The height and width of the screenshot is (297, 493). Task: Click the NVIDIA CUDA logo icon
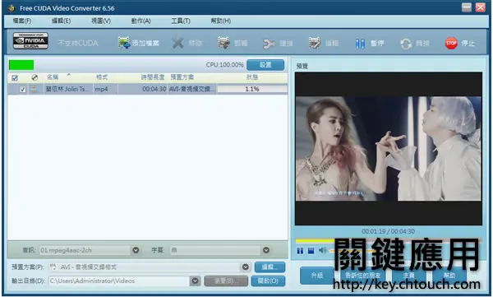(x=30, y=41)
